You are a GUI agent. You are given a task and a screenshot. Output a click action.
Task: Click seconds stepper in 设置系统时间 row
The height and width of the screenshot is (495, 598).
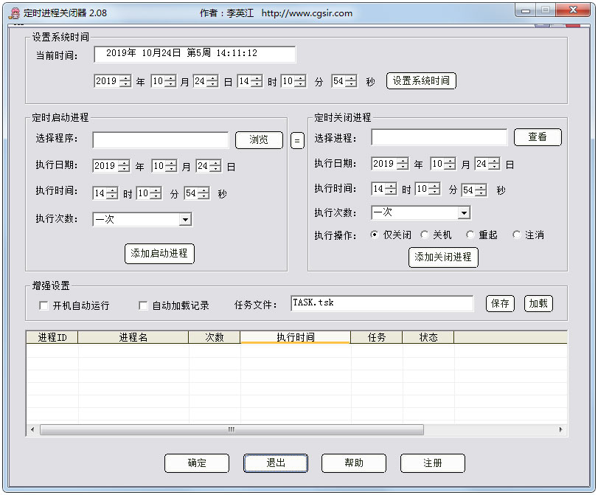pyautogui.click(x=351, y=81)
